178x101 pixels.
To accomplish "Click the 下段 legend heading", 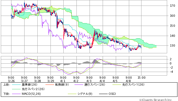I will [6, 94].
